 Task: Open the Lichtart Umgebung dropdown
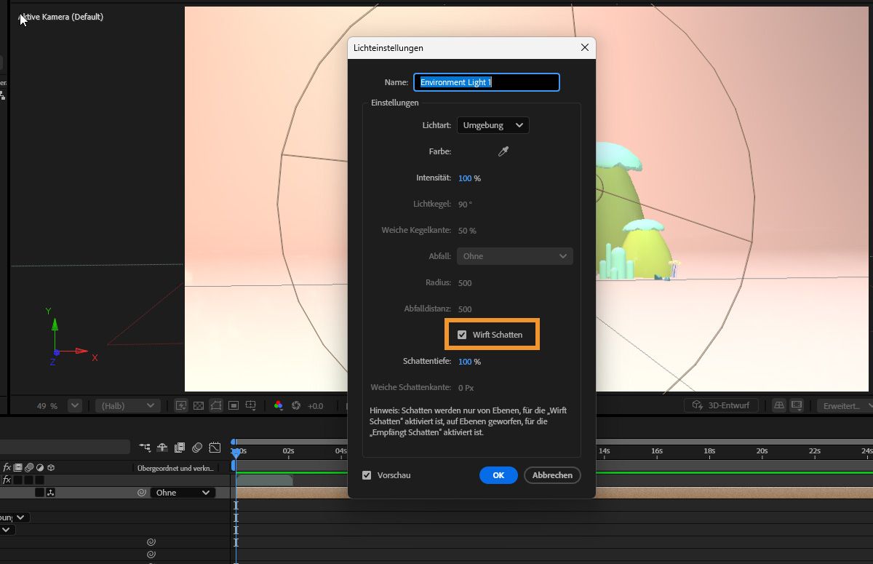pyautogui.click(x=493, y=125)
